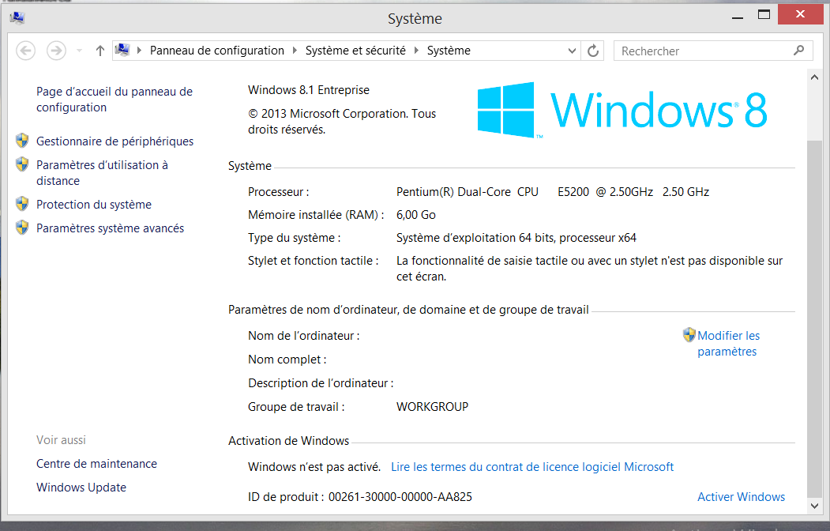The width and height of the screenshot is (830, 531).
Task: Click Modifier les paramètres link
Action: coord(728,344)
